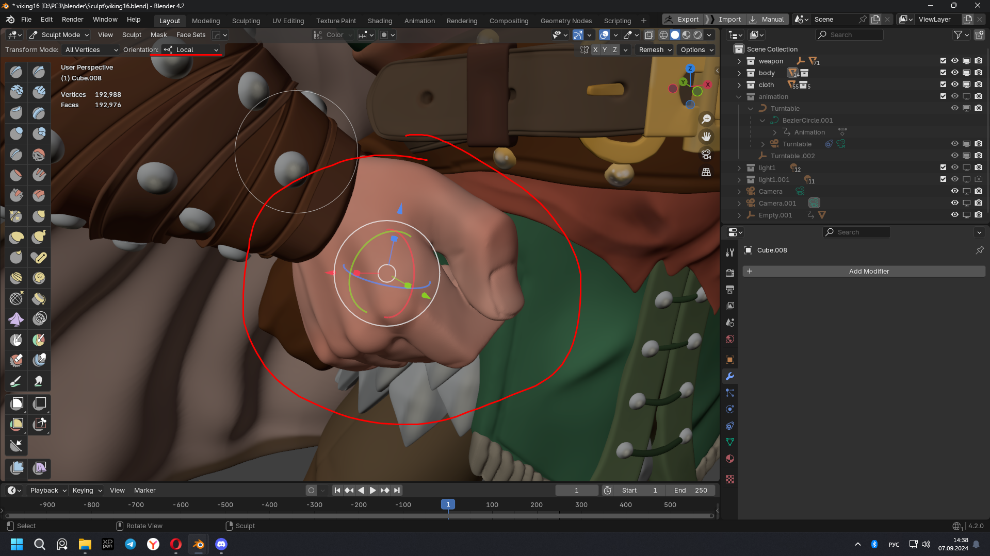Open Sculpt Mode selector dropdown
Viewport: 990px width, 556px height.
59,35
